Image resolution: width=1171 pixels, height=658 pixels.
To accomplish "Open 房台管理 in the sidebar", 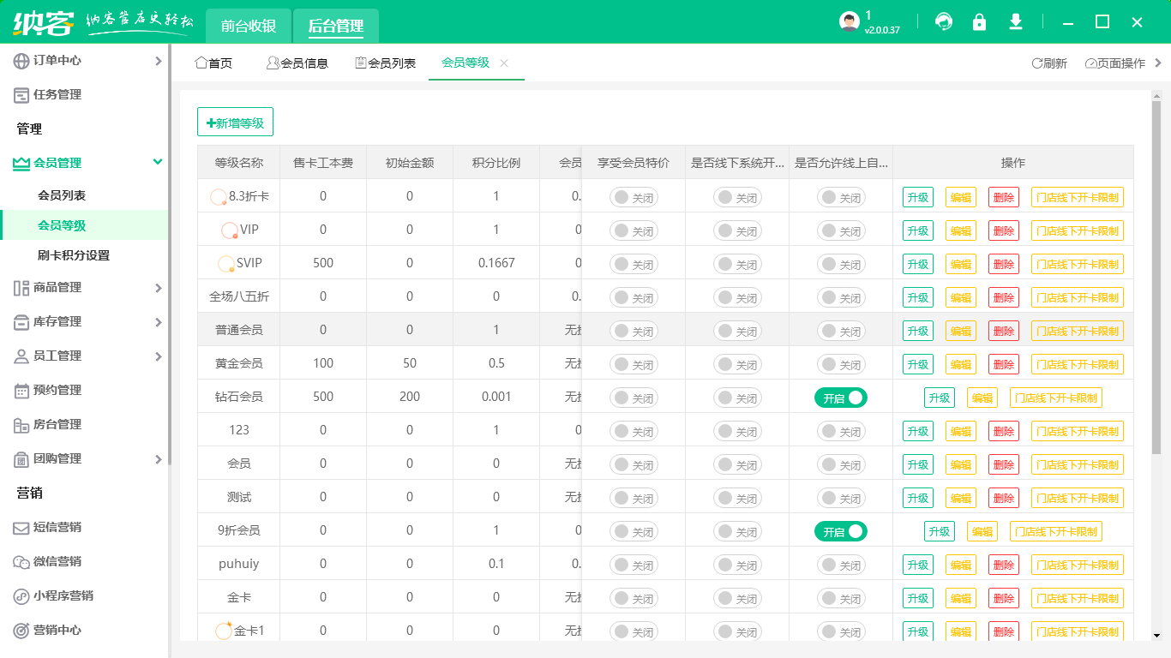I will (57, 424).
